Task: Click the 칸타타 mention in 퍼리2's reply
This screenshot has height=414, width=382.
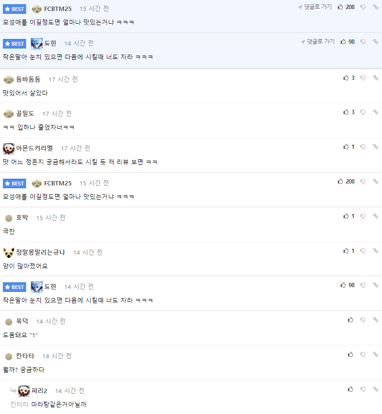Action: pyautogui.click(x=19, y=404)
